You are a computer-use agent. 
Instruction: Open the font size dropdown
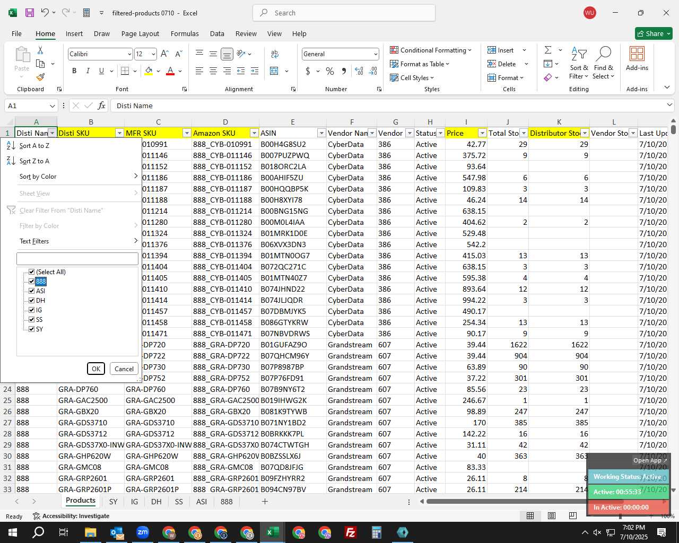point(153,54)
